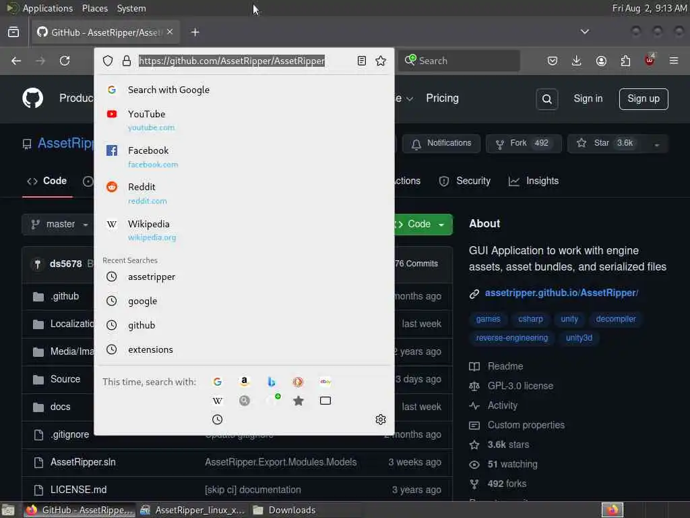The width and height of the screenshot is (690, 518).
Task: Toggle Reader View icon in address bar
Action: coord(362,61)
